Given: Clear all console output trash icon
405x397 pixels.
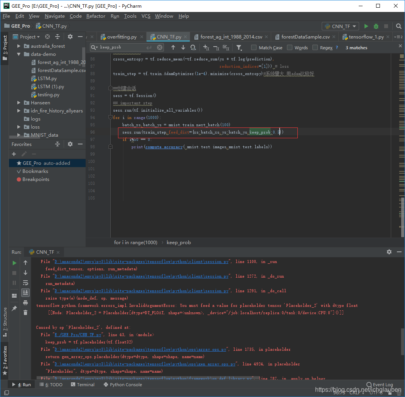Looking at the screenshot, I should 25,313.
